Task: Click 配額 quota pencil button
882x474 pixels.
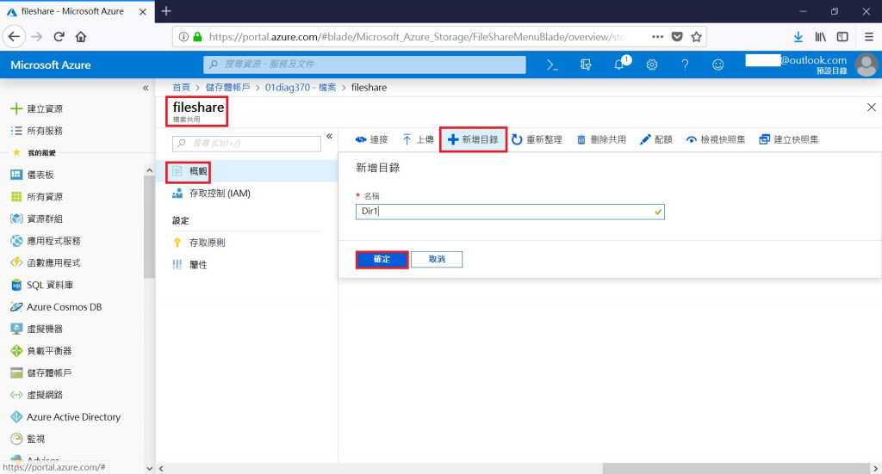Action: point(655,140)
